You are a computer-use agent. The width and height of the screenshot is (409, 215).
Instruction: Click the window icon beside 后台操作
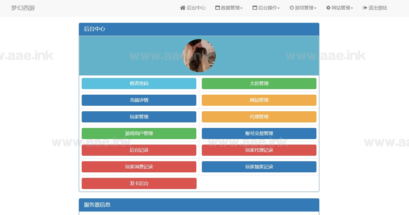pyautogui.click(x=255, y=8)
